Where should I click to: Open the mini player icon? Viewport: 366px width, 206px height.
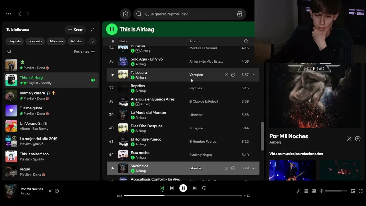(353, 191)
